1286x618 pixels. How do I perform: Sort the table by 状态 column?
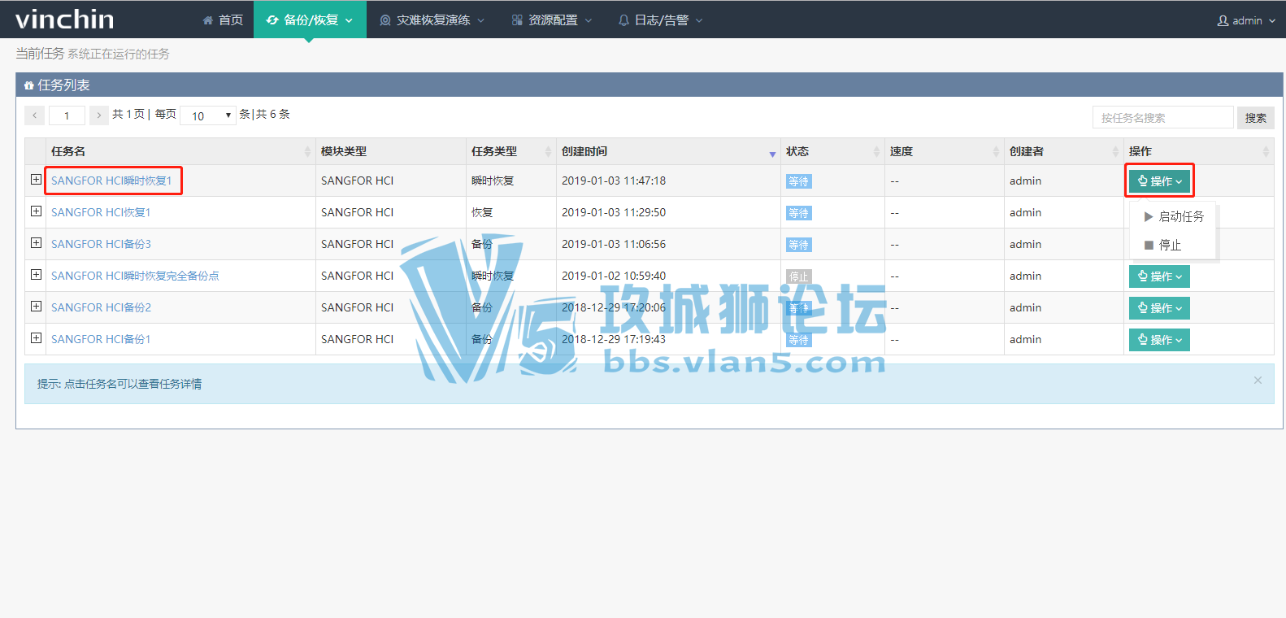pyautogui.click(x=832, y=151)
